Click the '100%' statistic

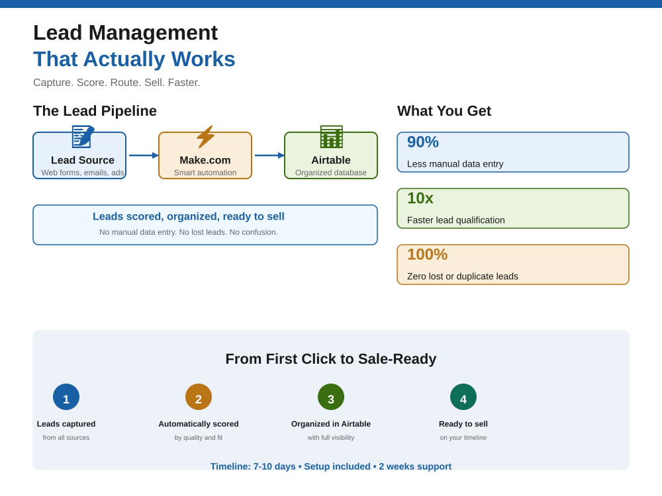[x=427, y=255]
